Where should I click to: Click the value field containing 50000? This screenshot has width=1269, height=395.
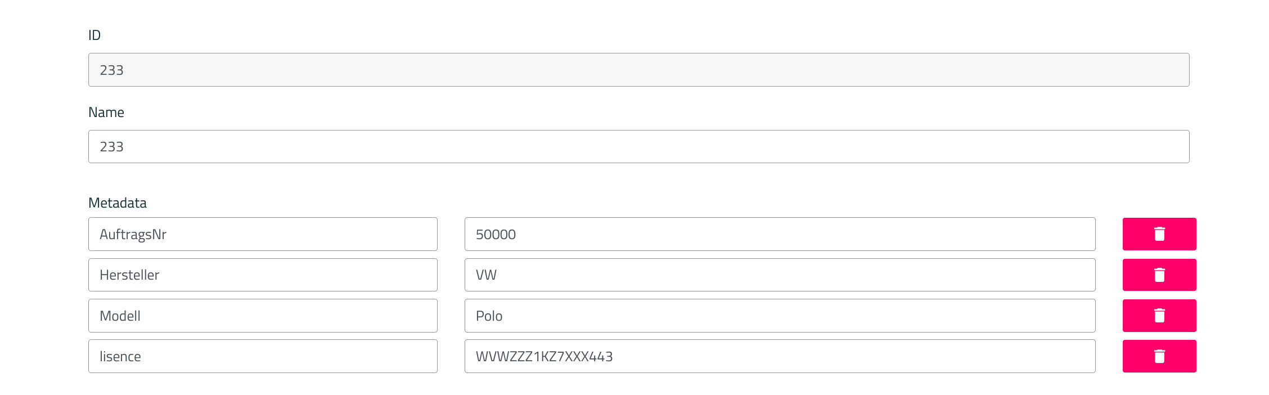point(780,234)
